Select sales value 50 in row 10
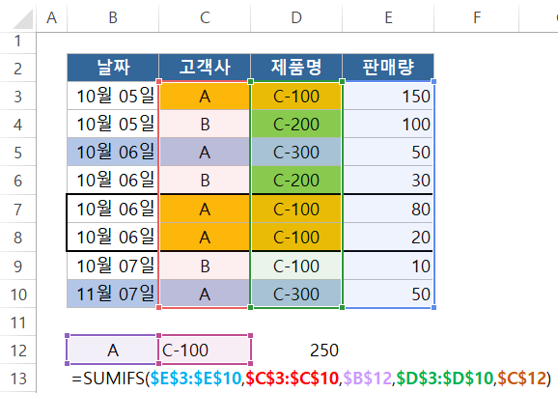This screenshot has height=393, width=558. pyautogui.click(x=388, y=294)
